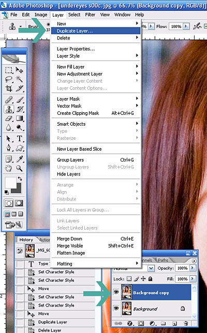Click the foreground color swatch
The width and height of the screenshot is (207, 333).
[10, 183]
